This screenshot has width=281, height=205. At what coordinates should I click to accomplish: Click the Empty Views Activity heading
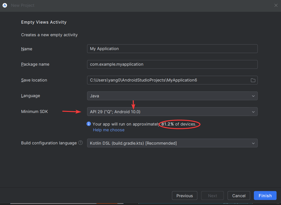tap(44, 22)
